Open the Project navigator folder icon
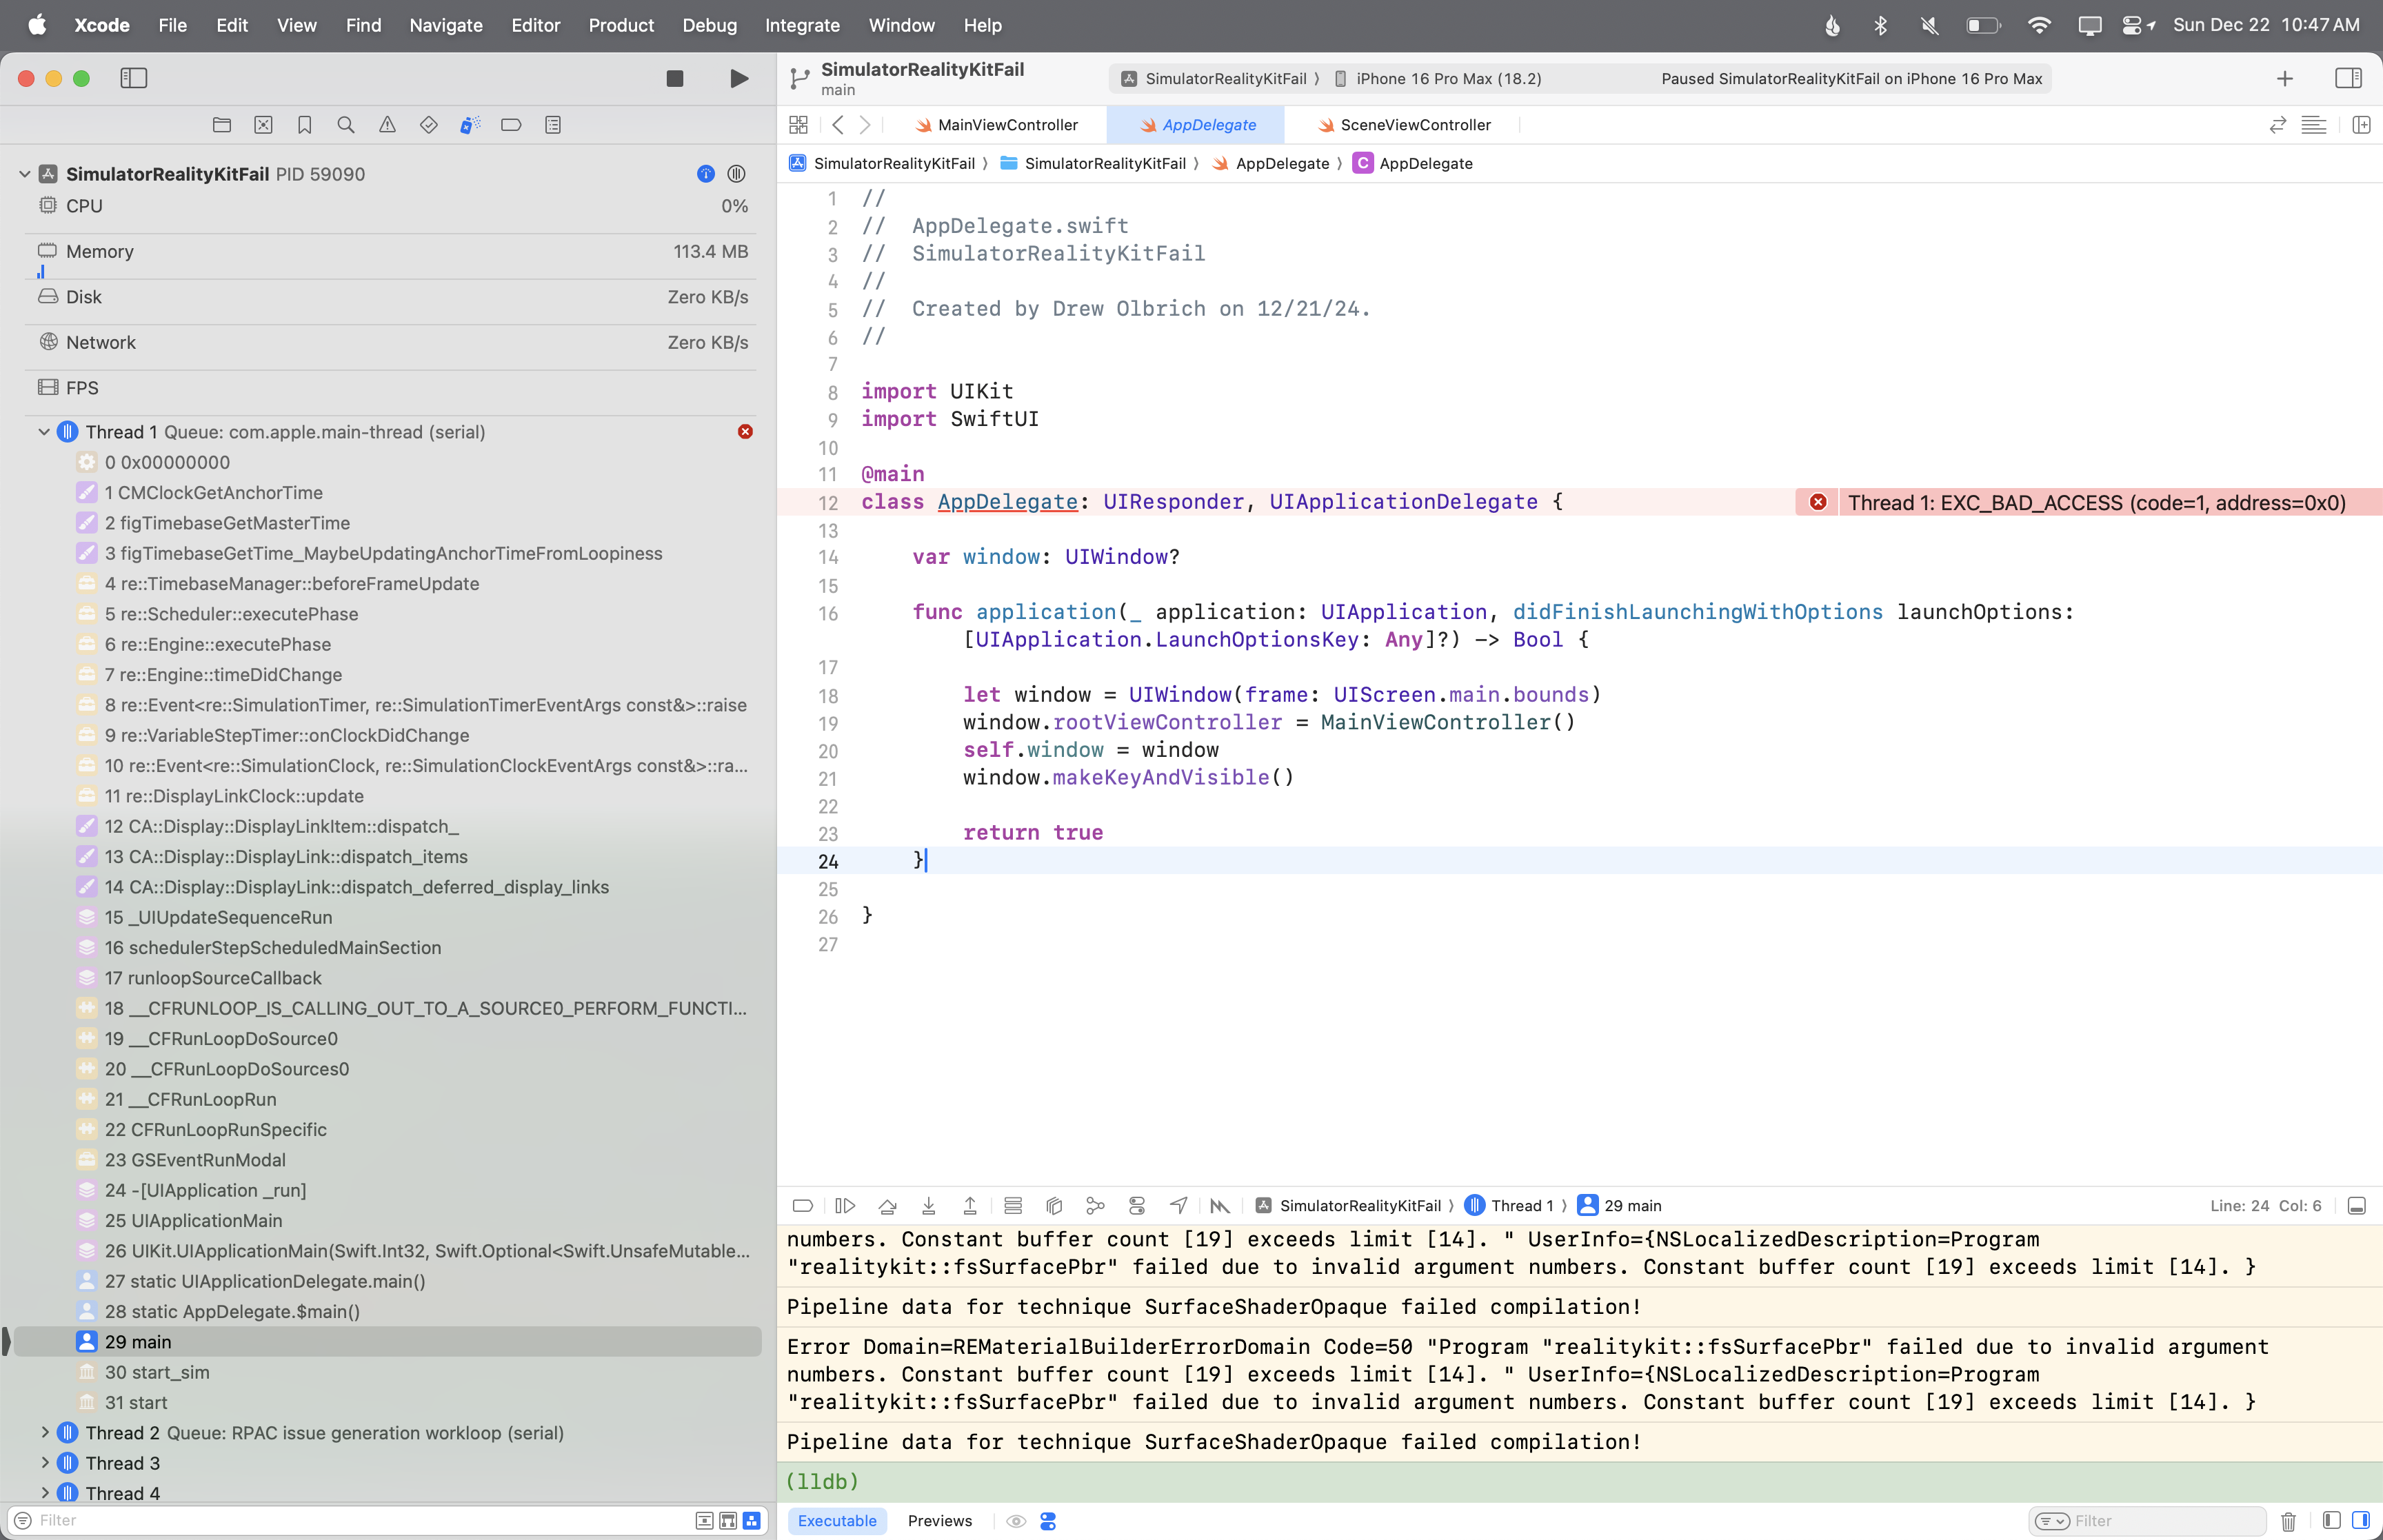 coord(222,125)
